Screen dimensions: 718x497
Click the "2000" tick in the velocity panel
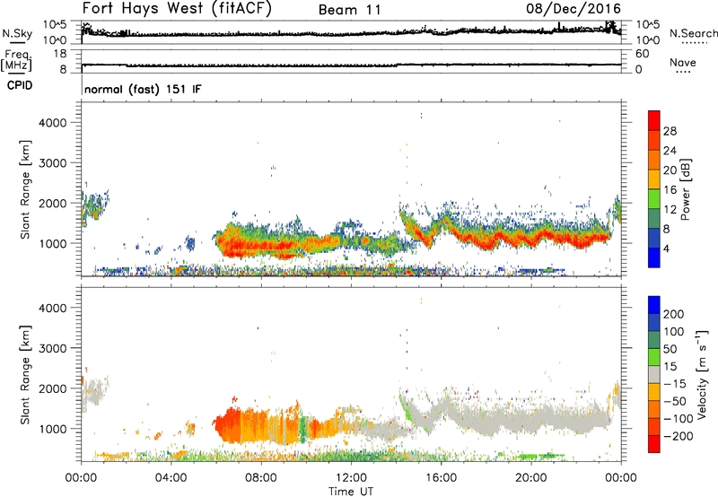(x=53, y=388)
